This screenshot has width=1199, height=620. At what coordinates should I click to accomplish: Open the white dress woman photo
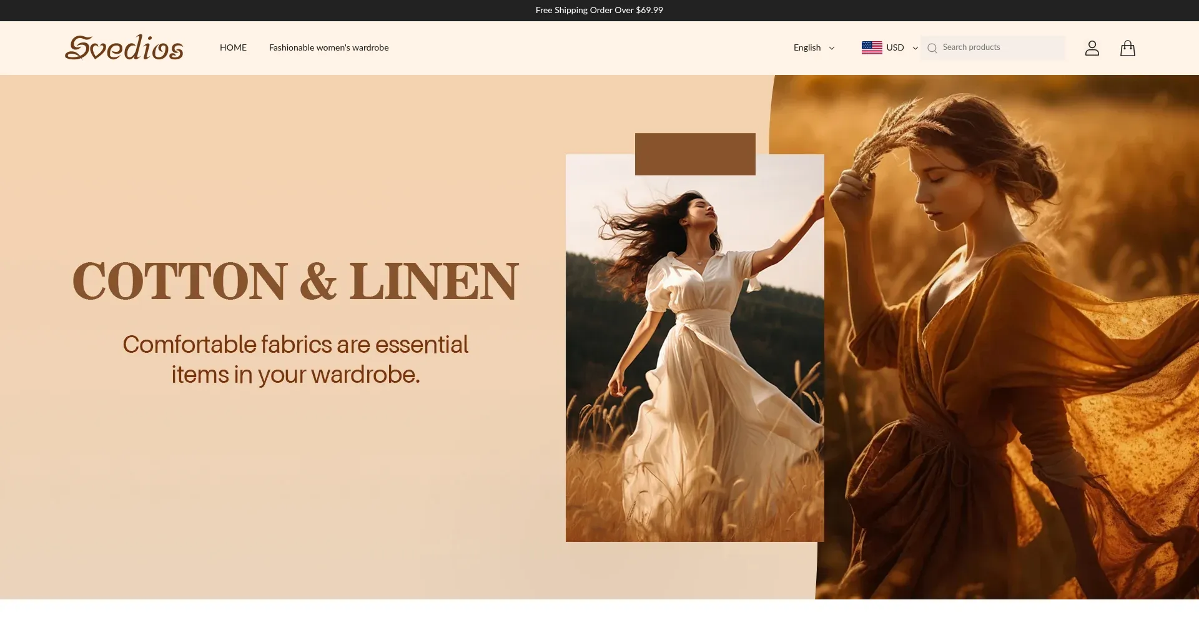pos(694,362)
